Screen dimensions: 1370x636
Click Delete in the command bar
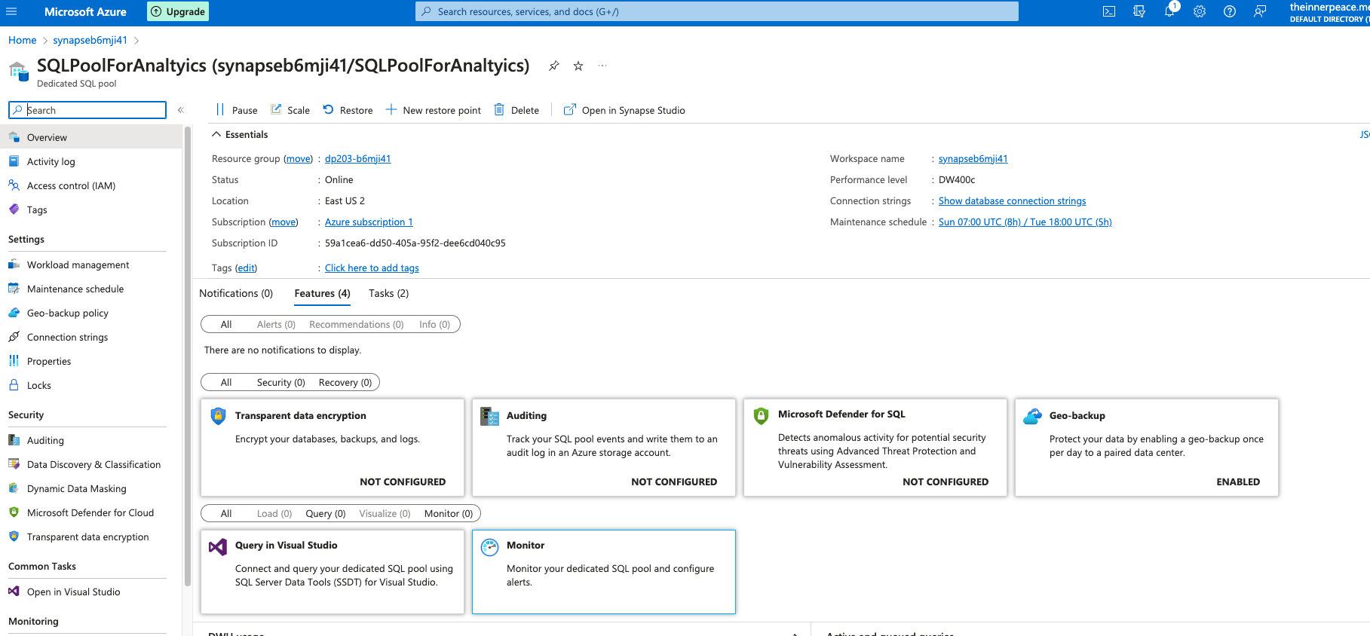[516, 110]
